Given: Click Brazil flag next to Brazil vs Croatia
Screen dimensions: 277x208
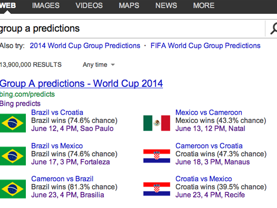Looking at the screenshot, I should pyautogui.click(x=13, y=122).
